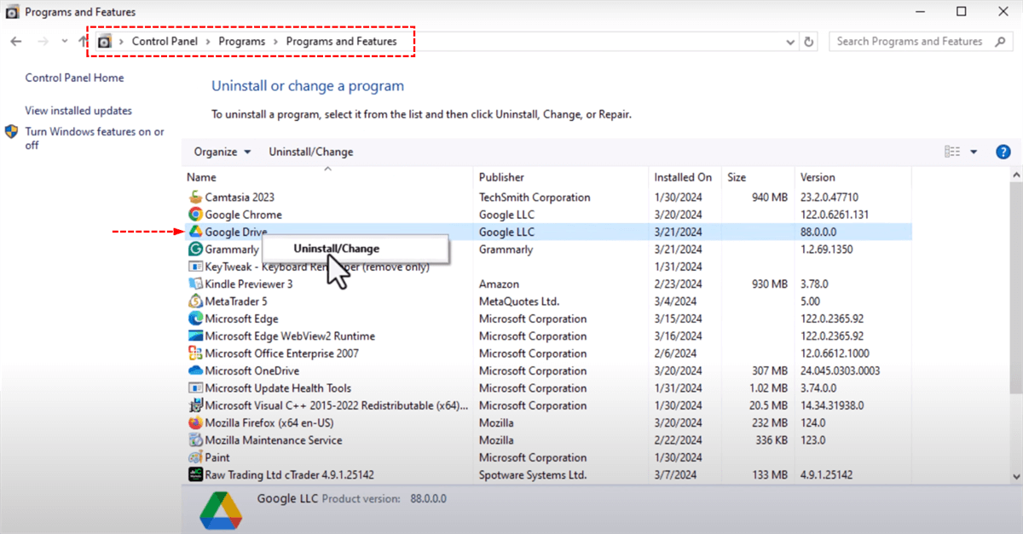This screenshot has width=1023, height=534.
Task: Click the TechSmith Corporation publisher cell
Action: tap(535, 198)
